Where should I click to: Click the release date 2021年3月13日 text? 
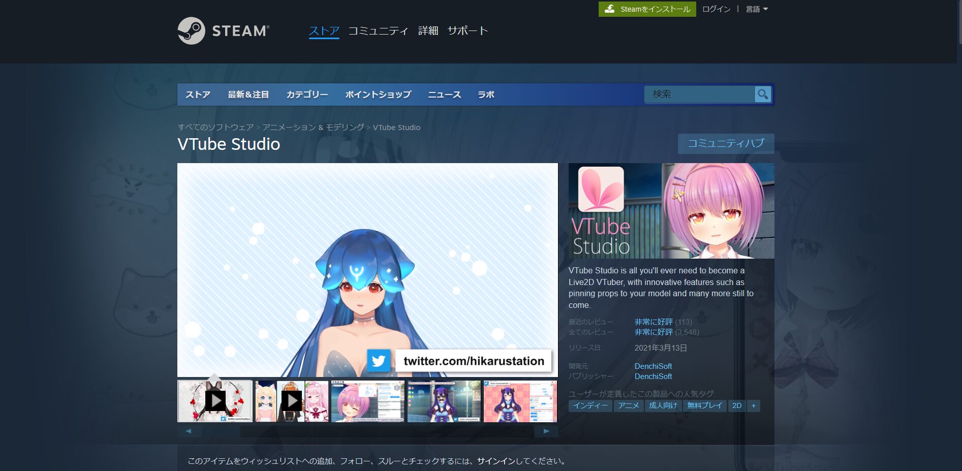(661, 348)
